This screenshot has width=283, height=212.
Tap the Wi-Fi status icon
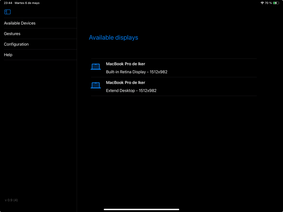pyautogui.click(x=262, y=3)
